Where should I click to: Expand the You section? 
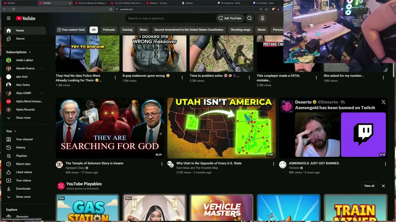pyautogui.click(x=11, y=131)
